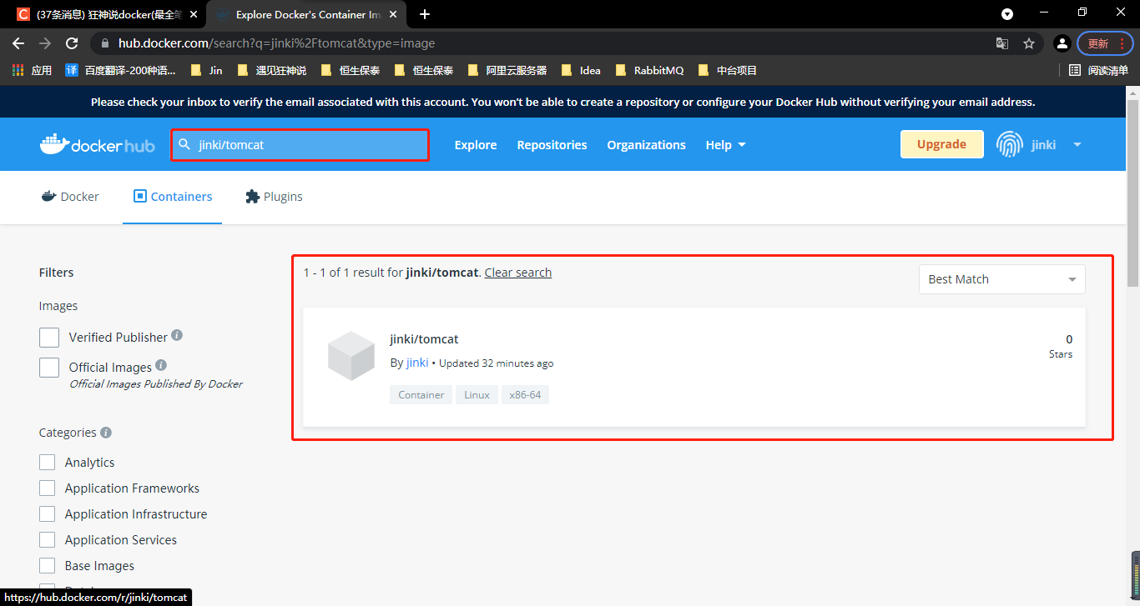Click the 0 Stars count
The height and width of the screenshot is (606, 1140).
point(1061,346)
